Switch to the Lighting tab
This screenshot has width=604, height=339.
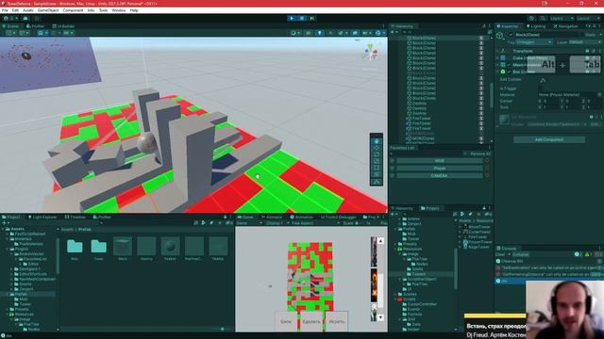pos(536,26)
